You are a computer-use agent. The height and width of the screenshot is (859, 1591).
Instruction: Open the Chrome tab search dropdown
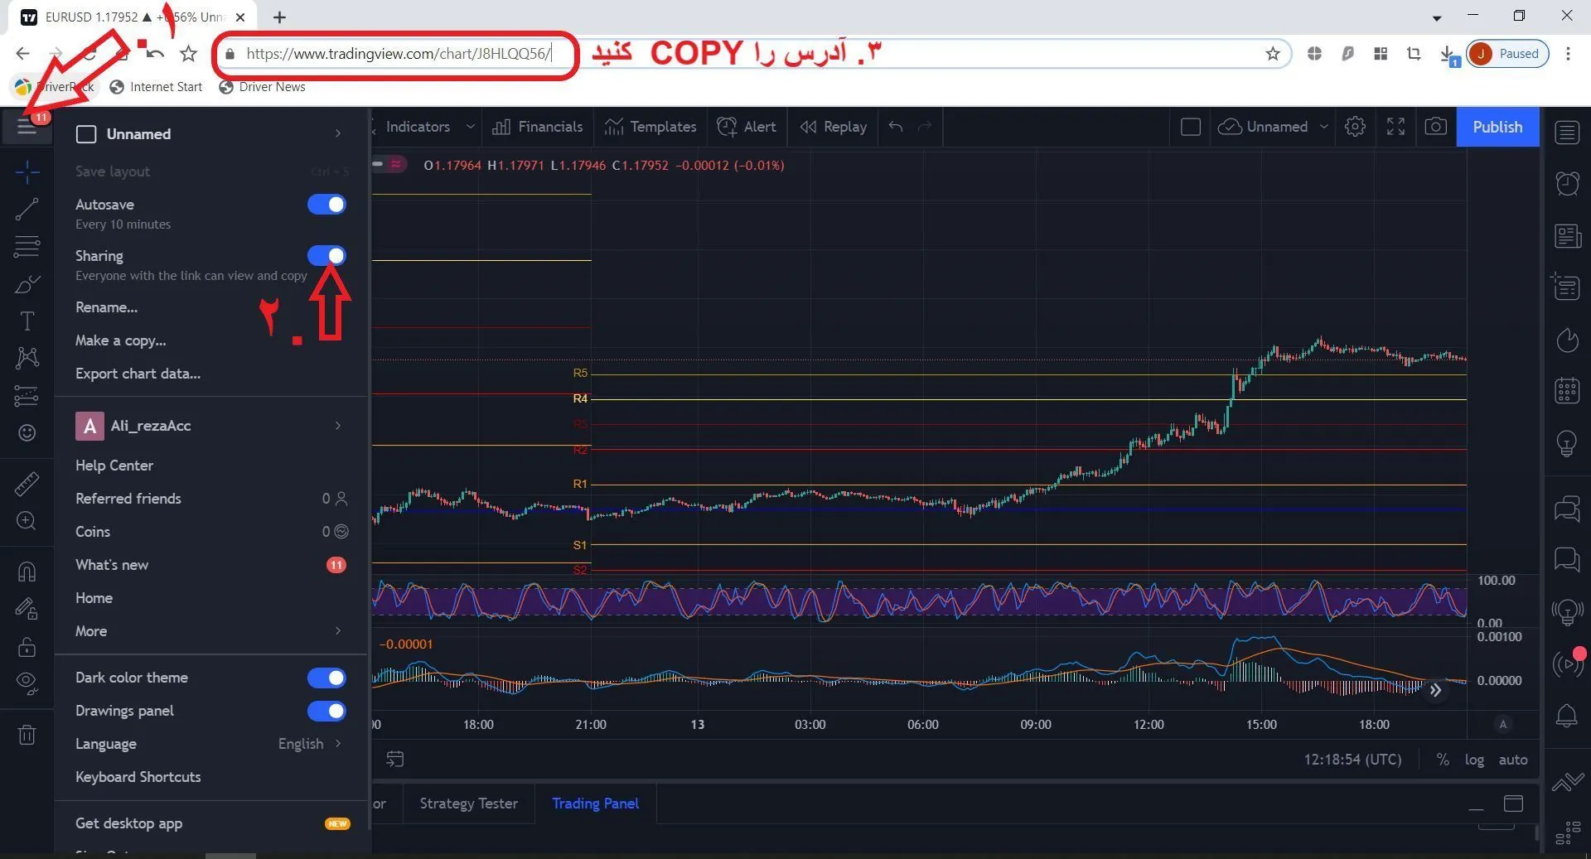(1437, 17)
